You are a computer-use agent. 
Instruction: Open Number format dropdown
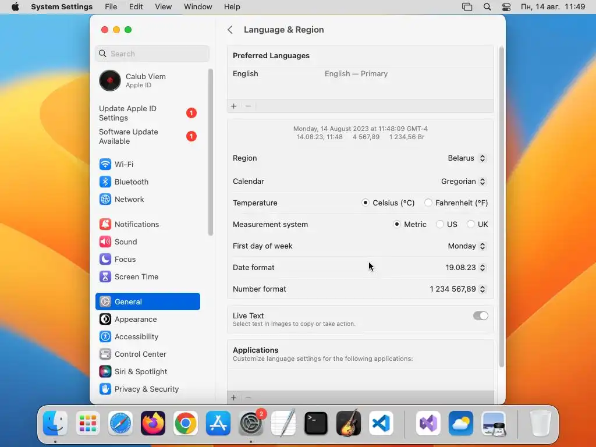(458, 289)
